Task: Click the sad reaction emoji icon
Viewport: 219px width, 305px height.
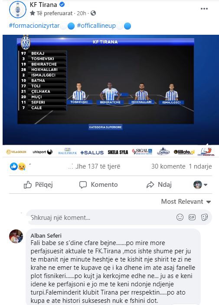Action: [22, 166]
